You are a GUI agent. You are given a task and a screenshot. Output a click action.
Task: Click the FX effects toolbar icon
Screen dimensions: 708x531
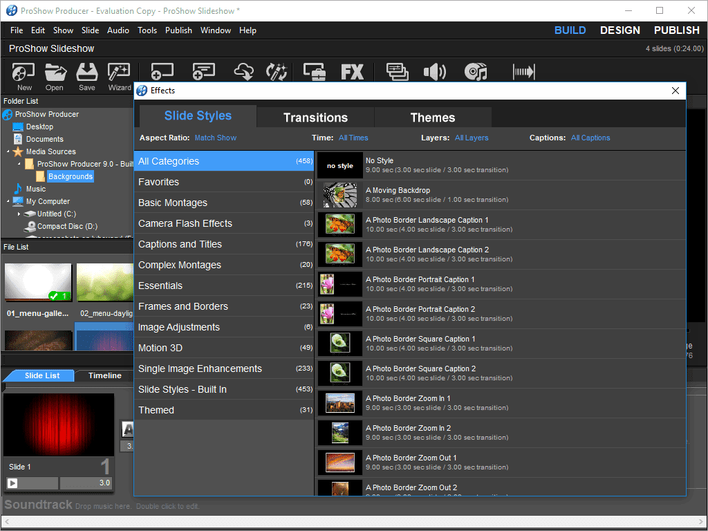[352, 72]
